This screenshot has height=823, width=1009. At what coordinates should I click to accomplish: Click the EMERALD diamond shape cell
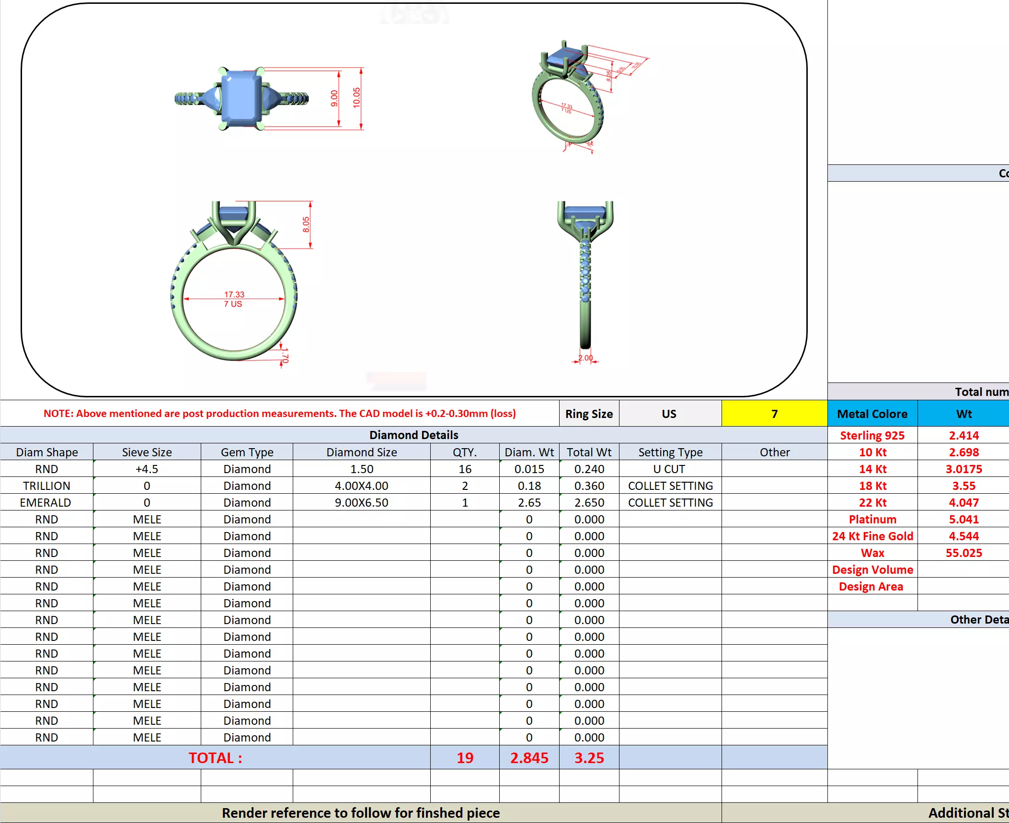(46, 502)
